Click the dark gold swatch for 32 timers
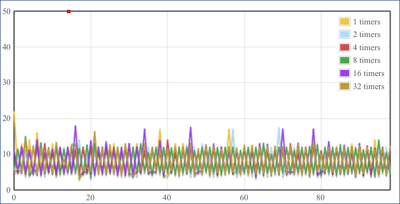 344,86
